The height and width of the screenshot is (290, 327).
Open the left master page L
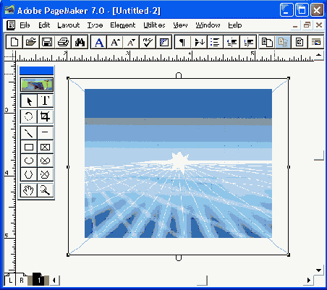click(x=10, y=280)
